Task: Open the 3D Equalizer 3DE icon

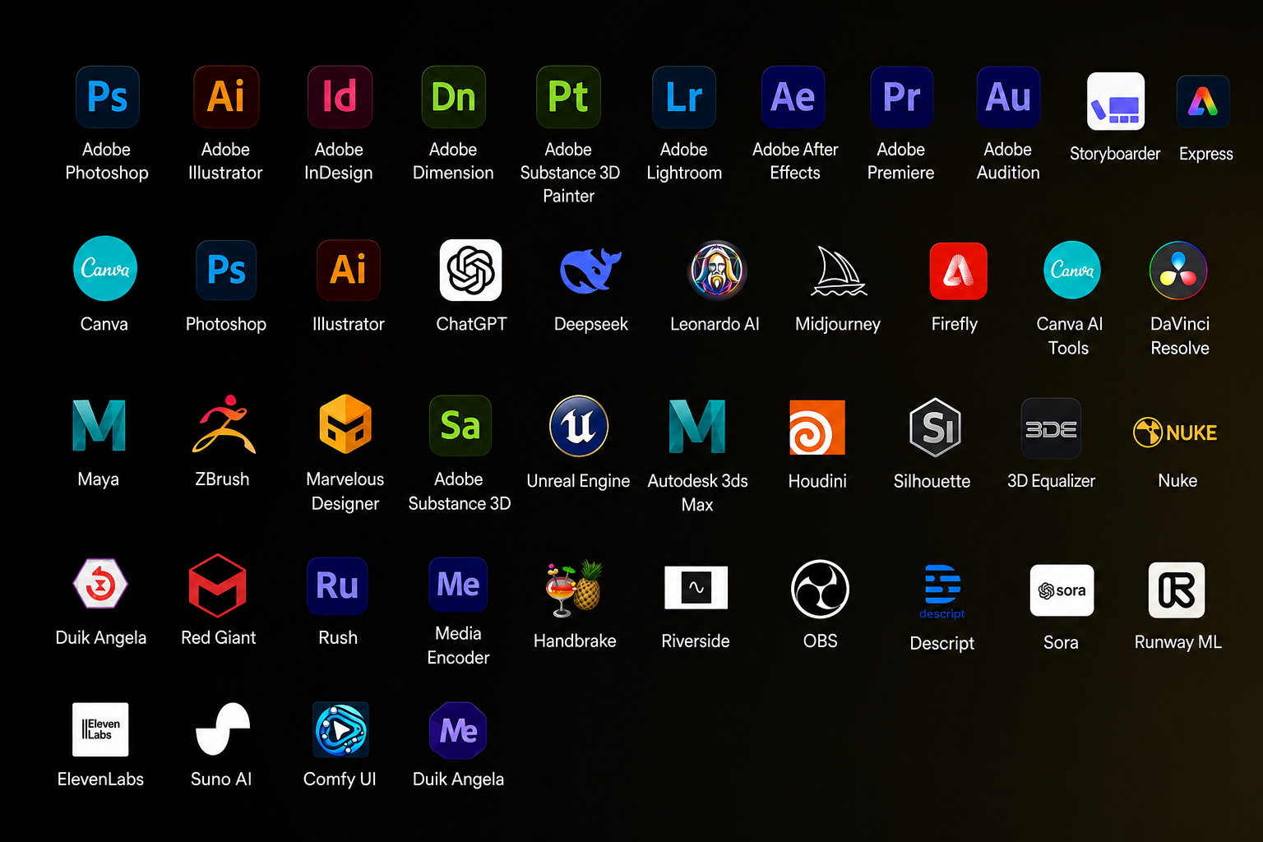Action: [1051, 428]
